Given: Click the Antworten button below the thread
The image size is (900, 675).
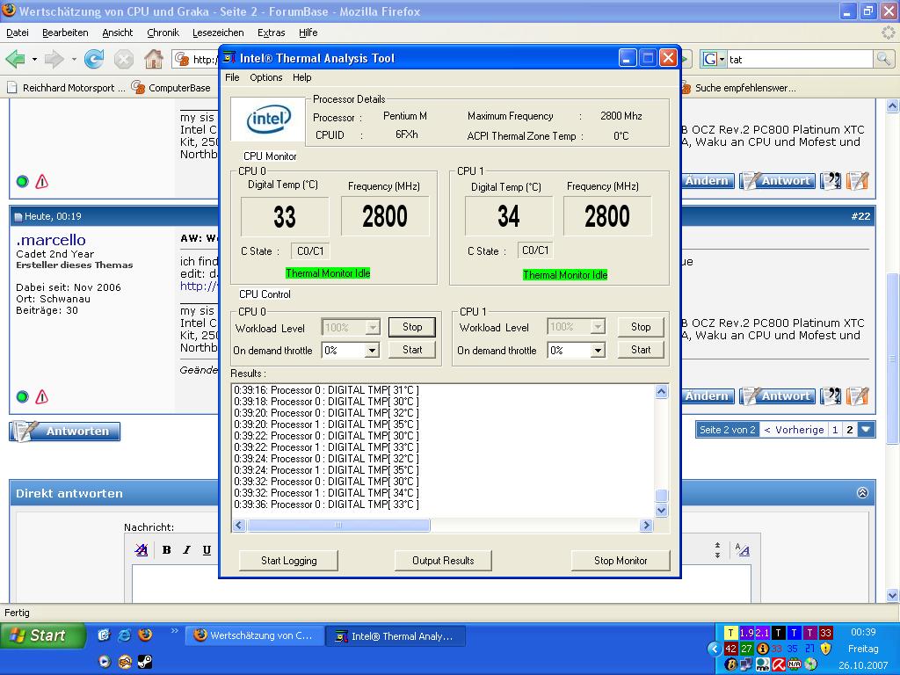Looking at the screenshot, I should (x=65, y=431).
